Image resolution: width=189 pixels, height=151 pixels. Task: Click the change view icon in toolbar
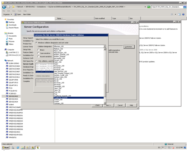[x=172, y=14]
